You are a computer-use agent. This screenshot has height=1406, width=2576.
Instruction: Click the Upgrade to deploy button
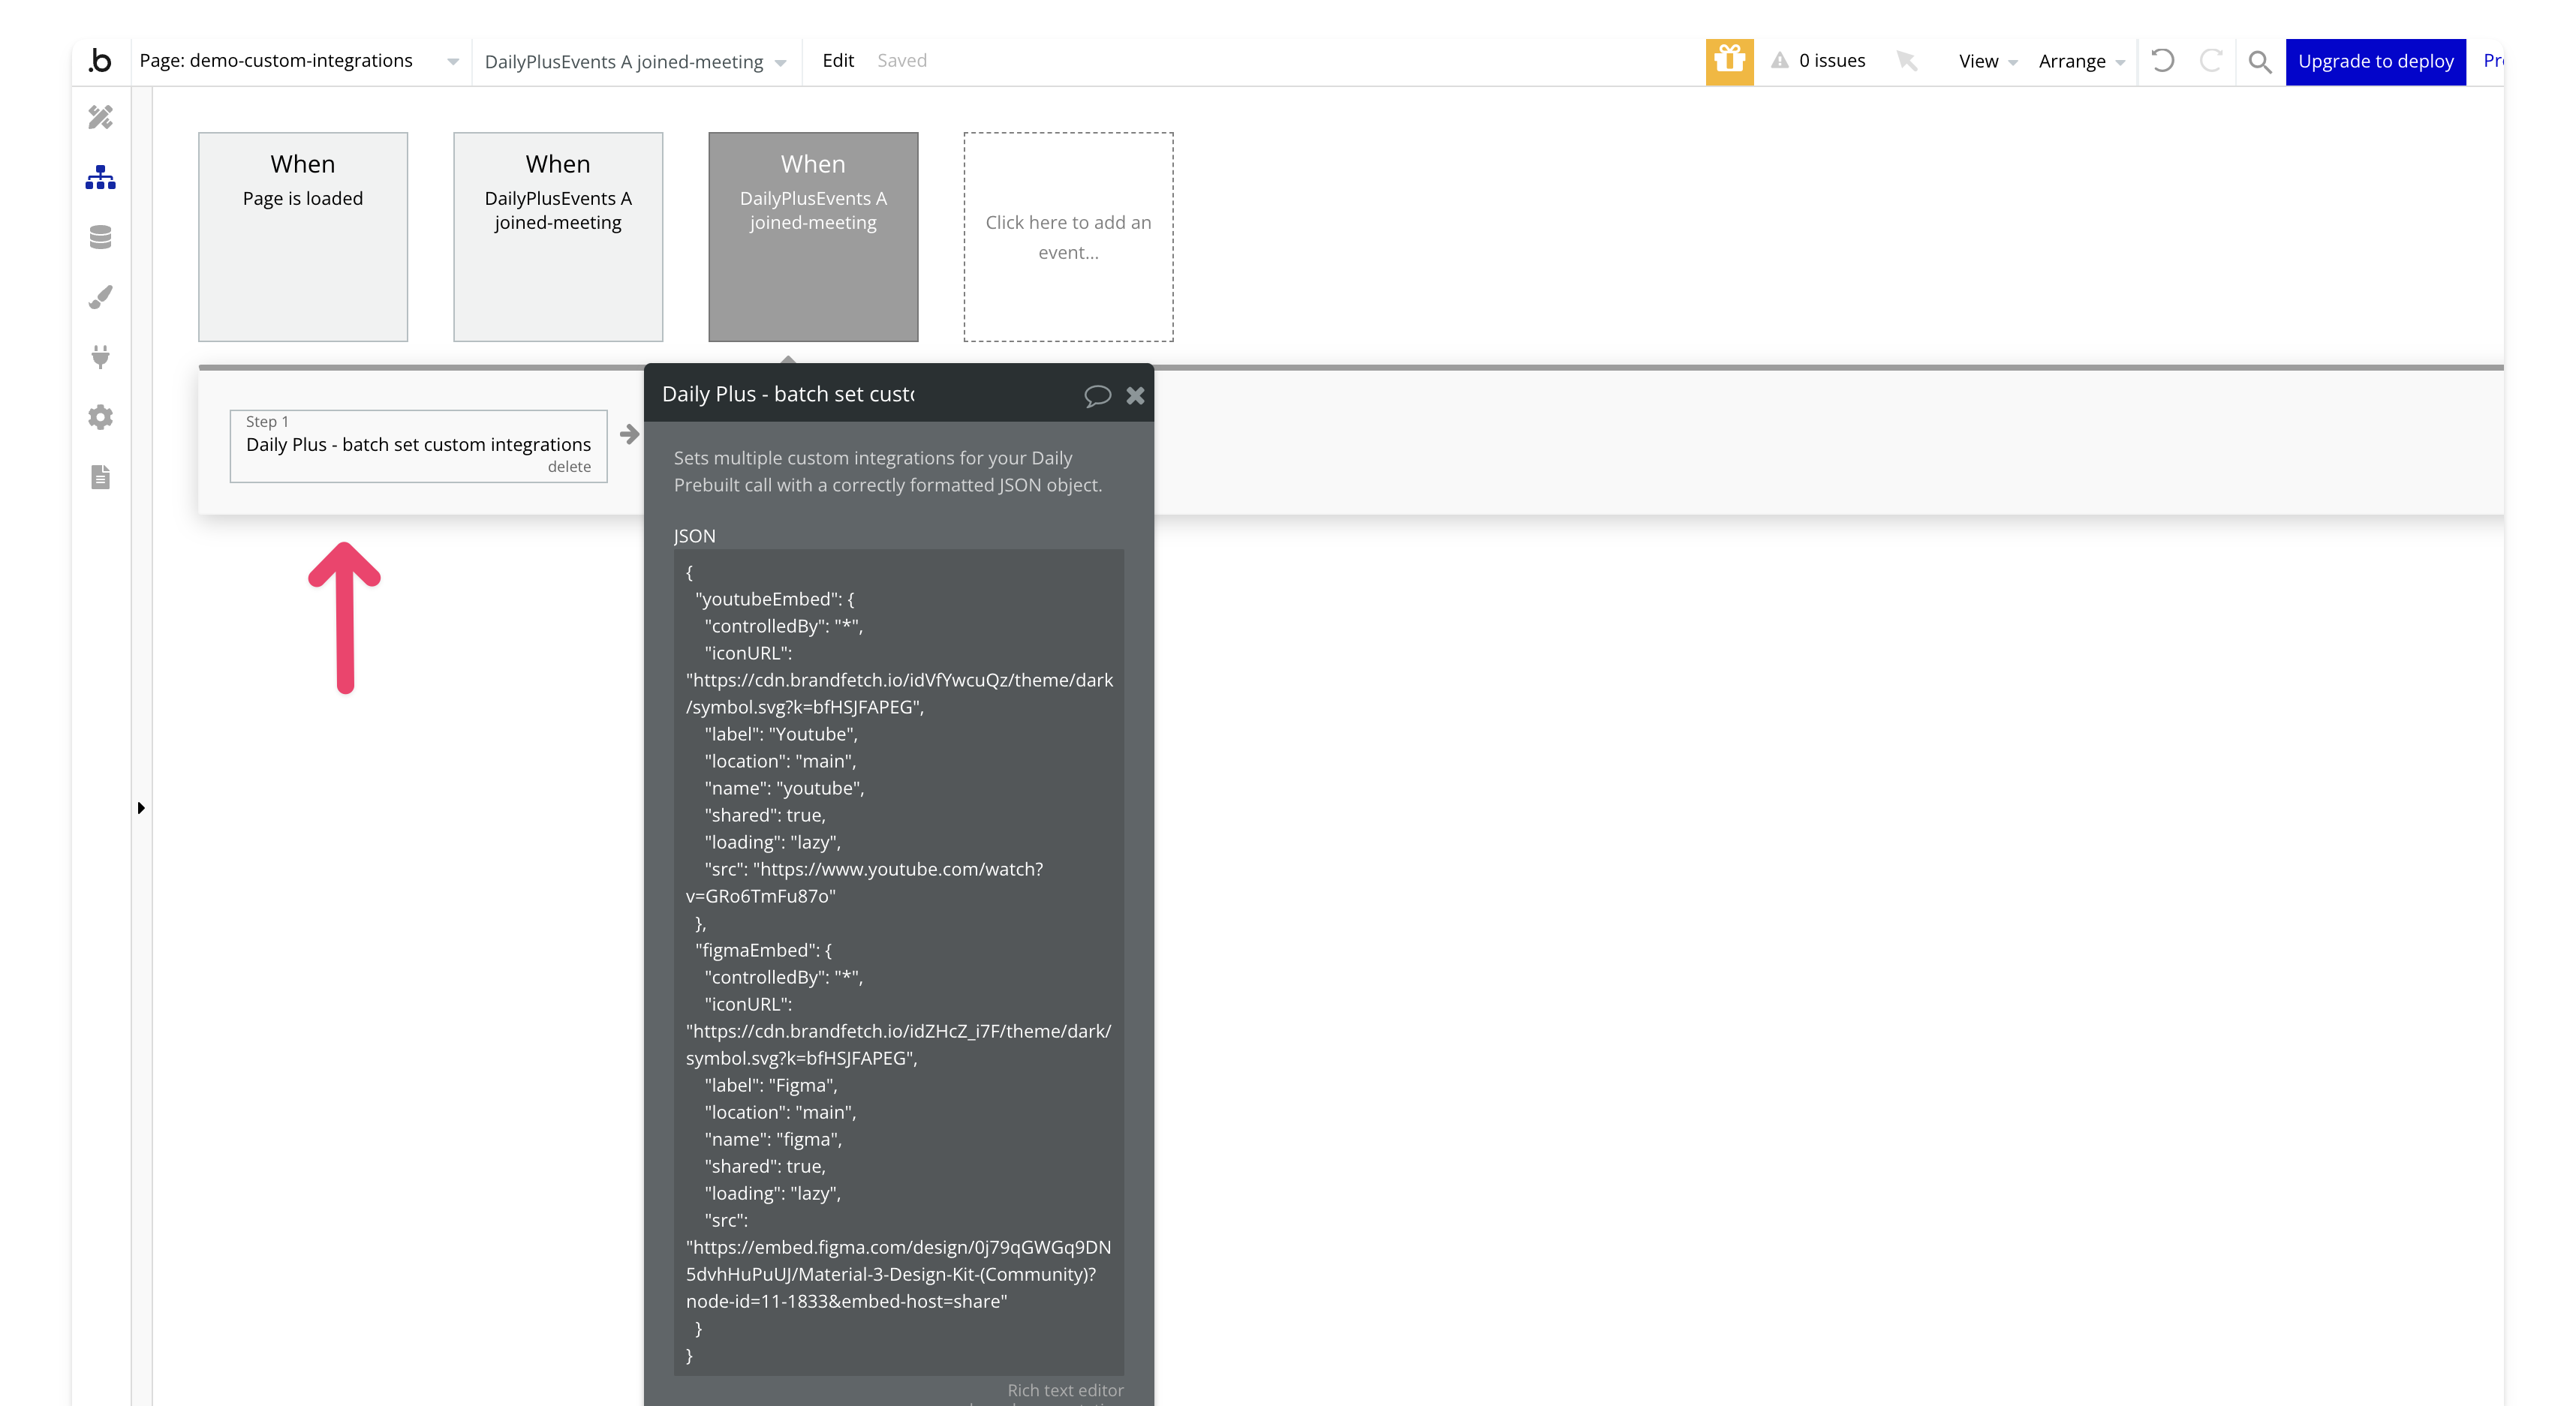[2375, 61]
